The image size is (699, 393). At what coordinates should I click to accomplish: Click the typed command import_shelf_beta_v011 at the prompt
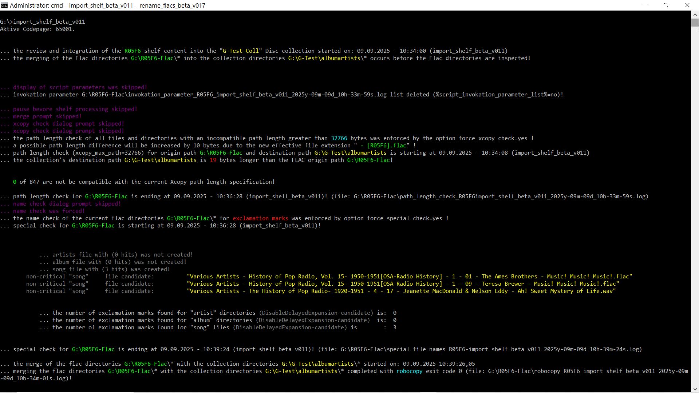(x=49, y=22)
